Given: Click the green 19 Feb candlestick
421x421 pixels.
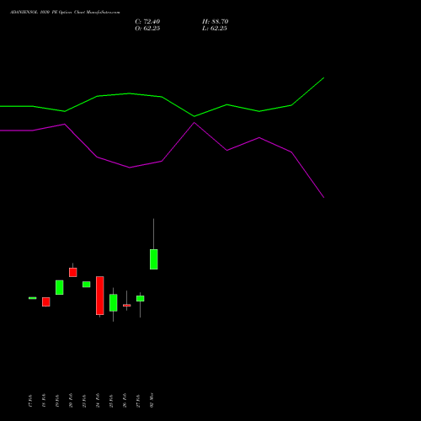Looking at the screenshot, I should [60, 287].
